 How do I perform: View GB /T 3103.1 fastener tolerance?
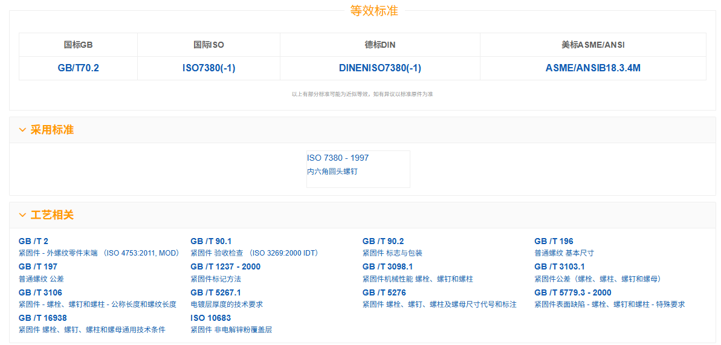pyautogui.click(x=559, y=266)
